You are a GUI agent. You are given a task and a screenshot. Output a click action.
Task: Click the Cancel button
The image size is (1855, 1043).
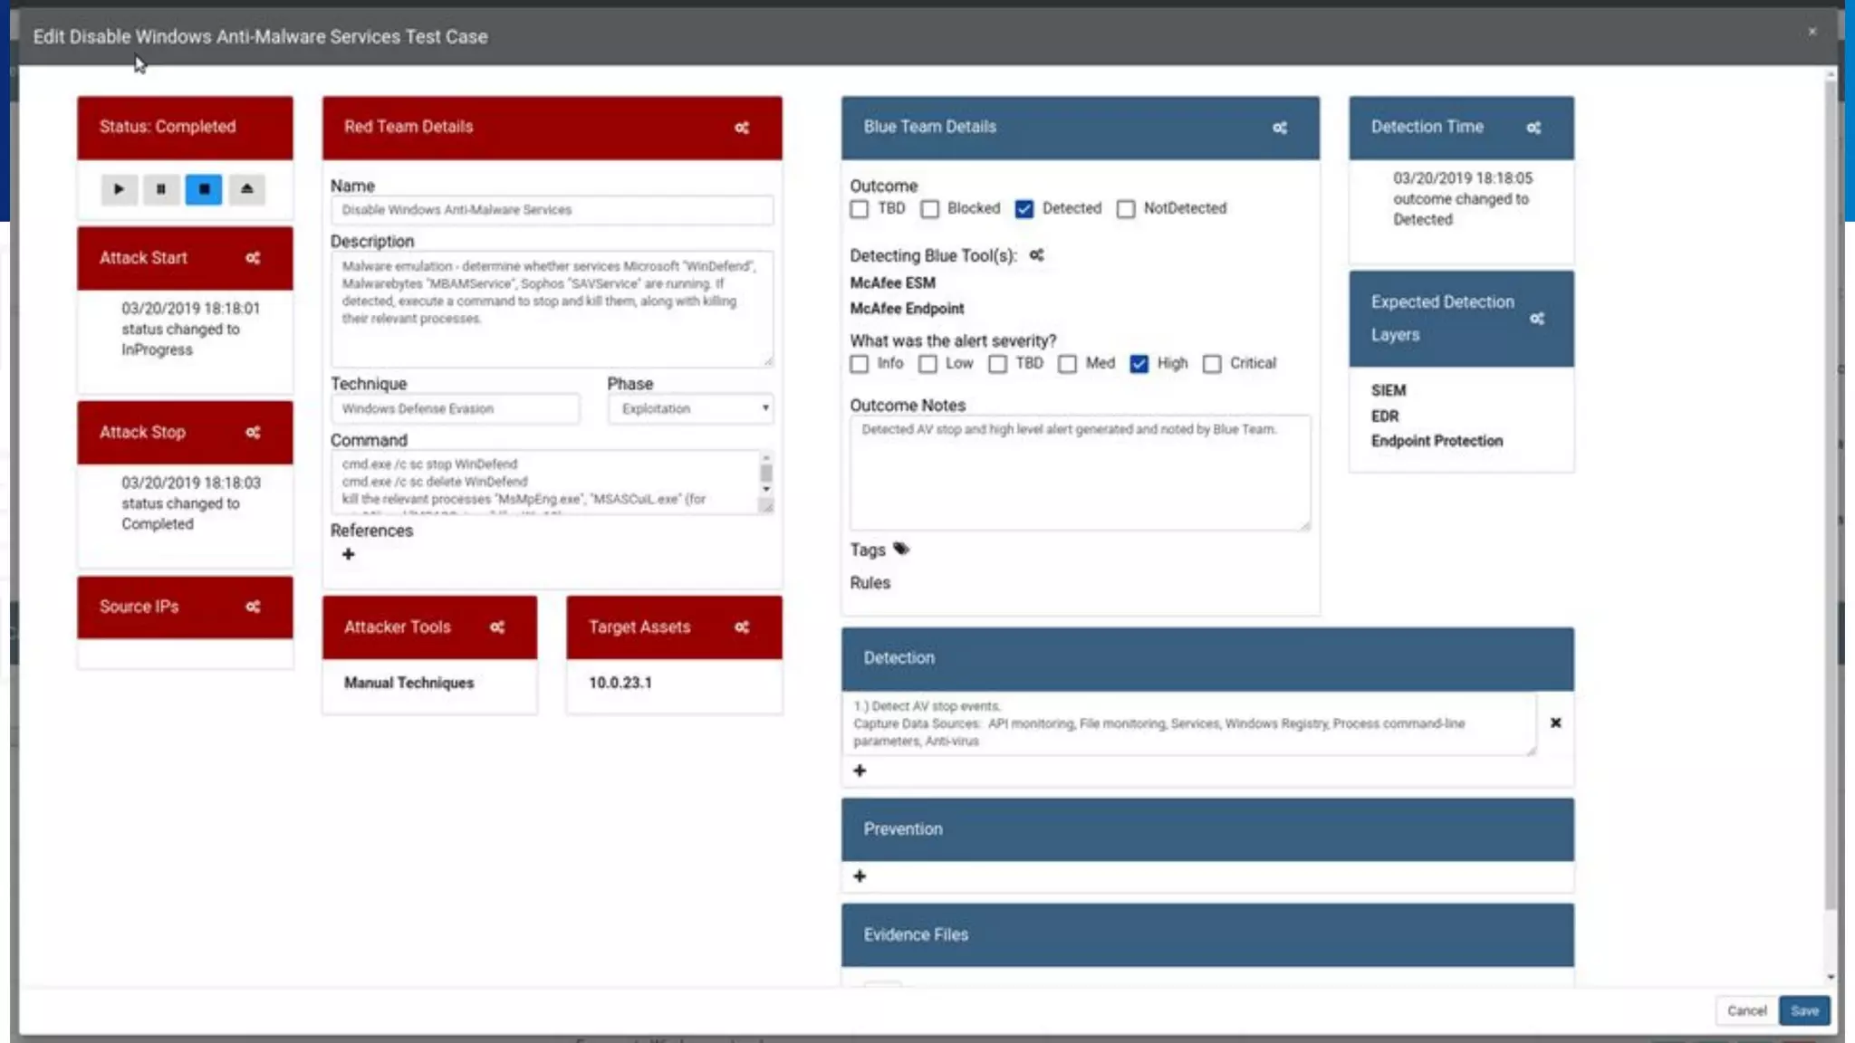point(1745,1010)
